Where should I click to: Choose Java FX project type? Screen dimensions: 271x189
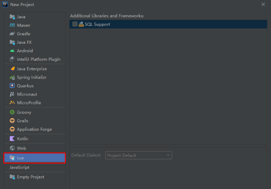tap(24, 42)
